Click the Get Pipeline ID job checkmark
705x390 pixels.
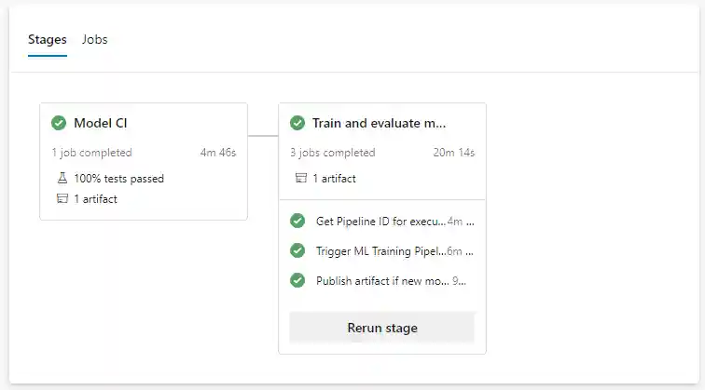(297, 221)
